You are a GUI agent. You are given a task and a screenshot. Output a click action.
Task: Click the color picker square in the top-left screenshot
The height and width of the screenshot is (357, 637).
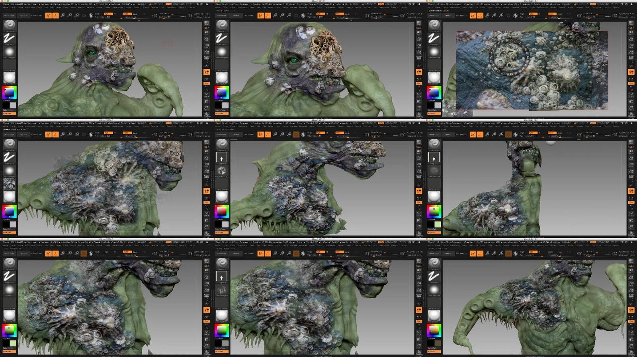[x=9, y=93]
